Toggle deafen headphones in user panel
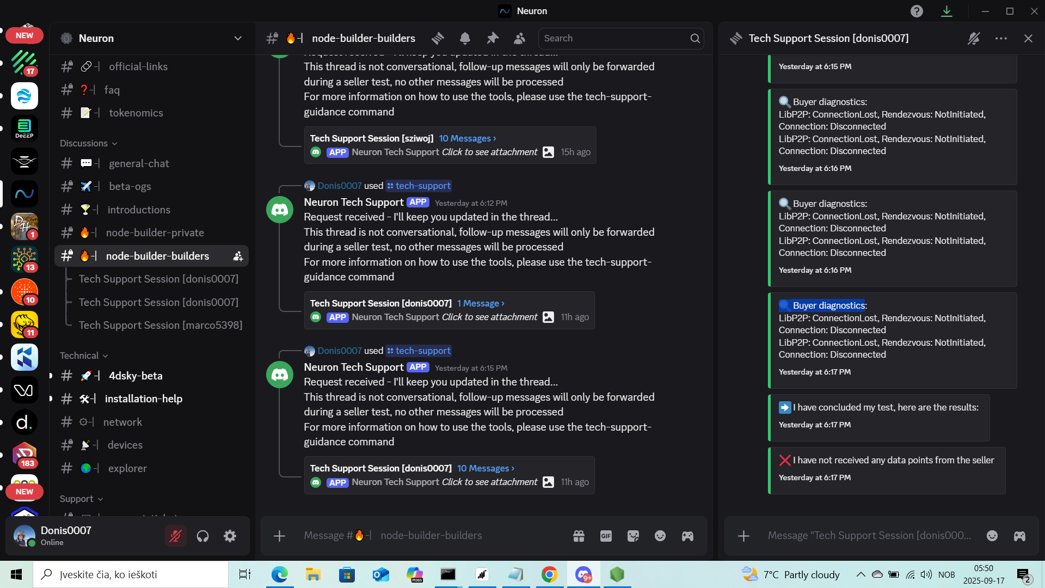 (202, 536)
